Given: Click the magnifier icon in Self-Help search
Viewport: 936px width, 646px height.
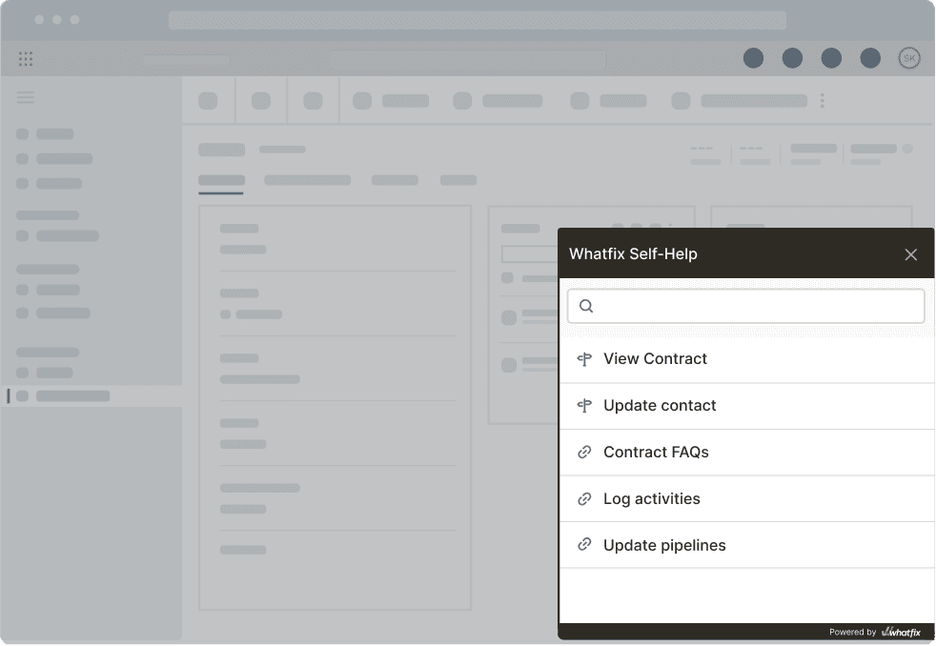Looking at the screenshot, I should coord(586,306).
